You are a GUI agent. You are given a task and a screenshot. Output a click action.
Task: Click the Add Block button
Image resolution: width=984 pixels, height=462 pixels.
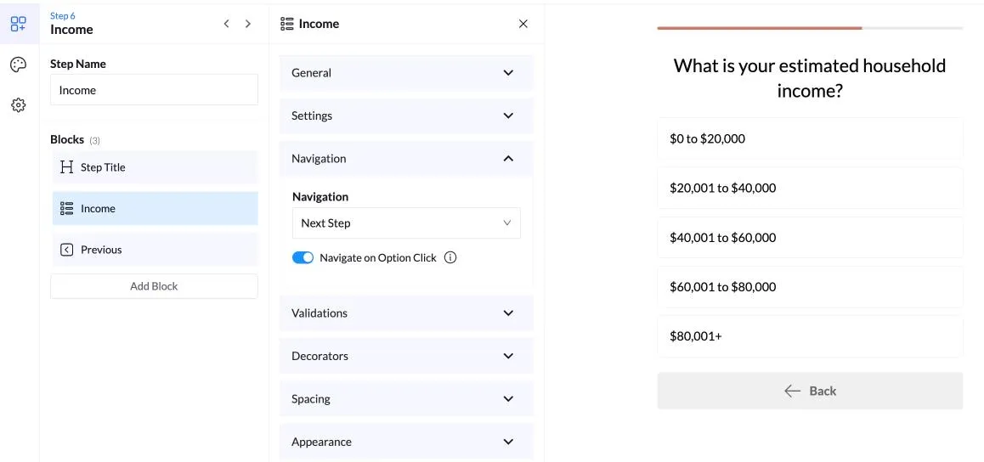point(155,286)
